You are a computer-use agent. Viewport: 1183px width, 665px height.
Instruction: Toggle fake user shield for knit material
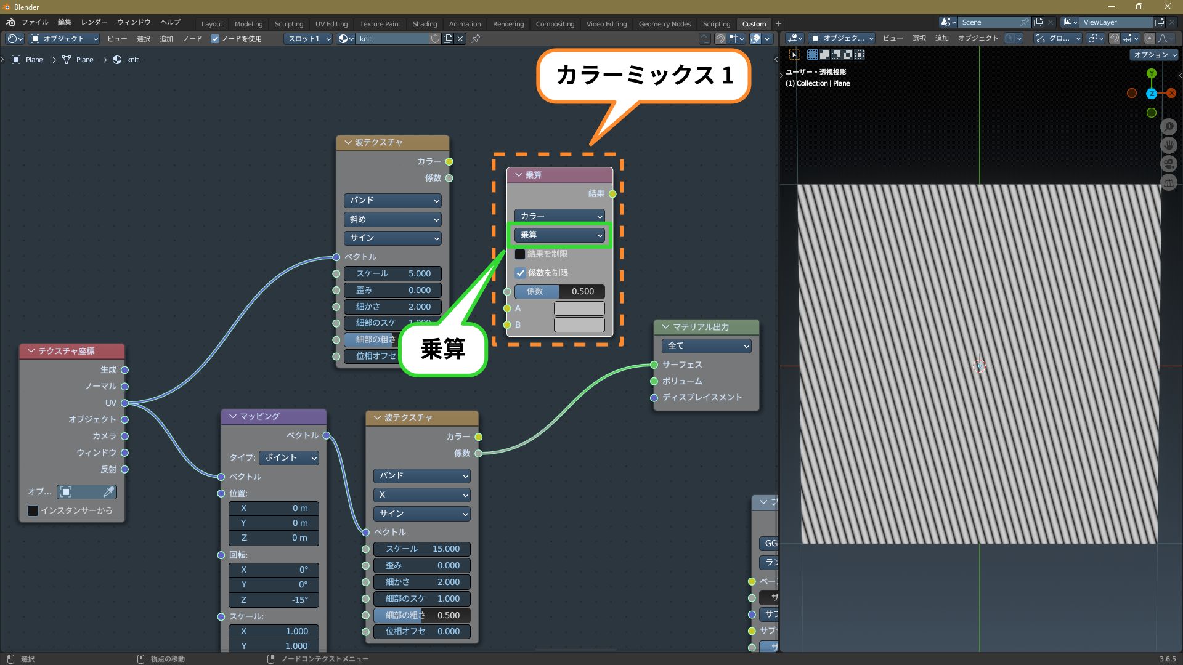(435, 39)
